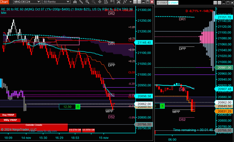Image resolution: width=234 pixels, height=142 pixels.
Task: Open the strategies zigzag icon
Action: (125, 2)
